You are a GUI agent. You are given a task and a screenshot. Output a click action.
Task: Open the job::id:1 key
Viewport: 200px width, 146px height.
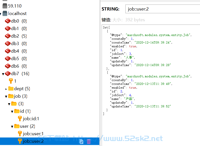coord(31,119)
